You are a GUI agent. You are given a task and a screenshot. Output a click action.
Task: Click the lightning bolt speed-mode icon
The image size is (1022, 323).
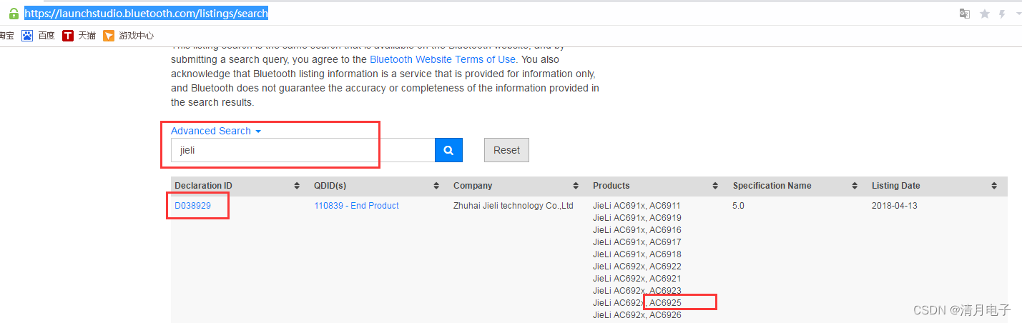click(x=1002, y=14)
